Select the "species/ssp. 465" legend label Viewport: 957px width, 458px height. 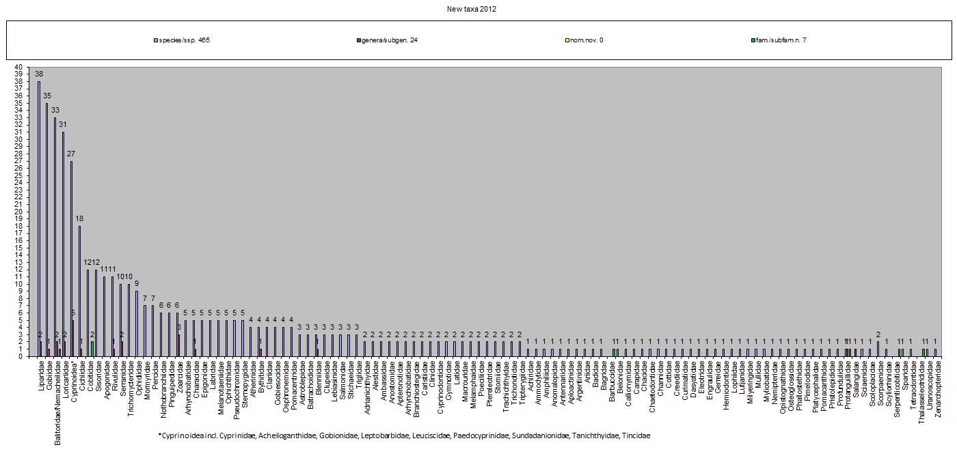(185, 40)
